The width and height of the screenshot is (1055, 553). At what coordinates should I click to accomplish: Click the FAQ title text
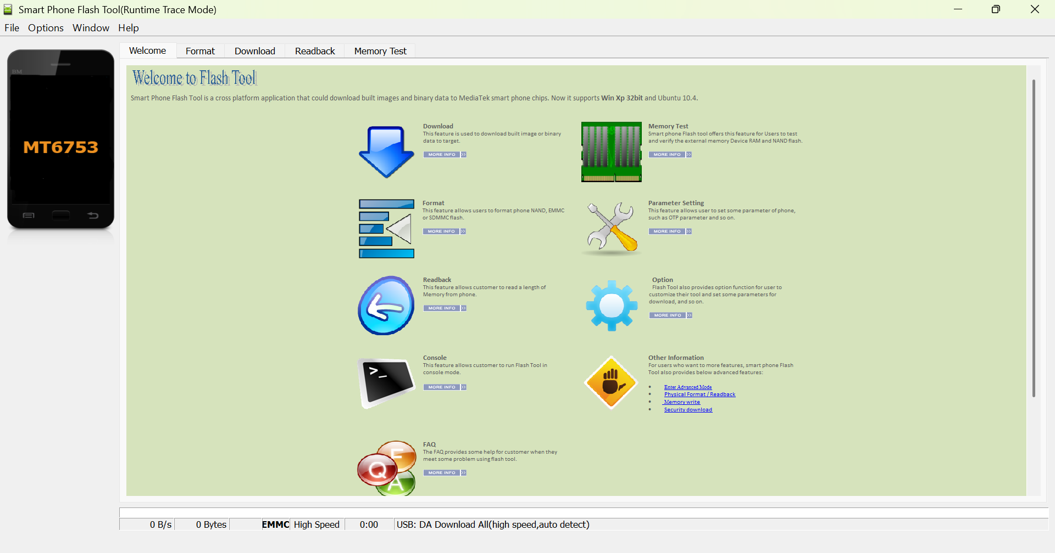429,444
